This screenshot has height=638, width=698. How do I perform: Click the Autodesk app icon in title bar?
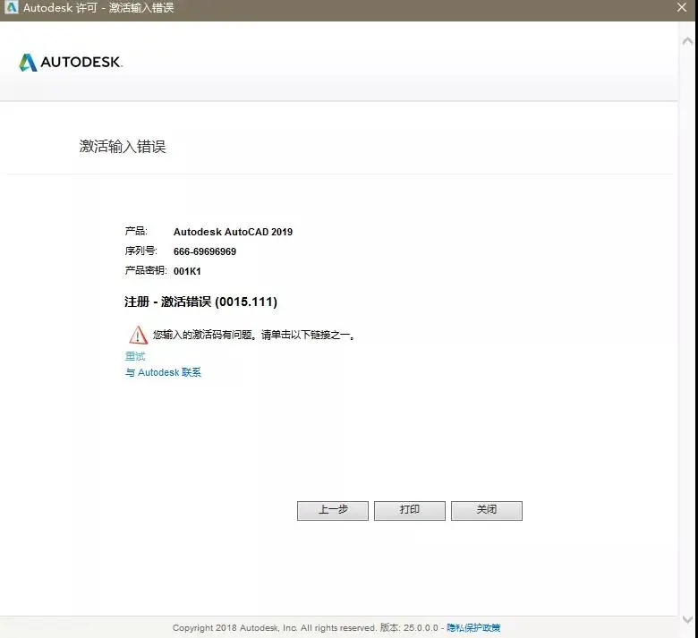point(11,7)
